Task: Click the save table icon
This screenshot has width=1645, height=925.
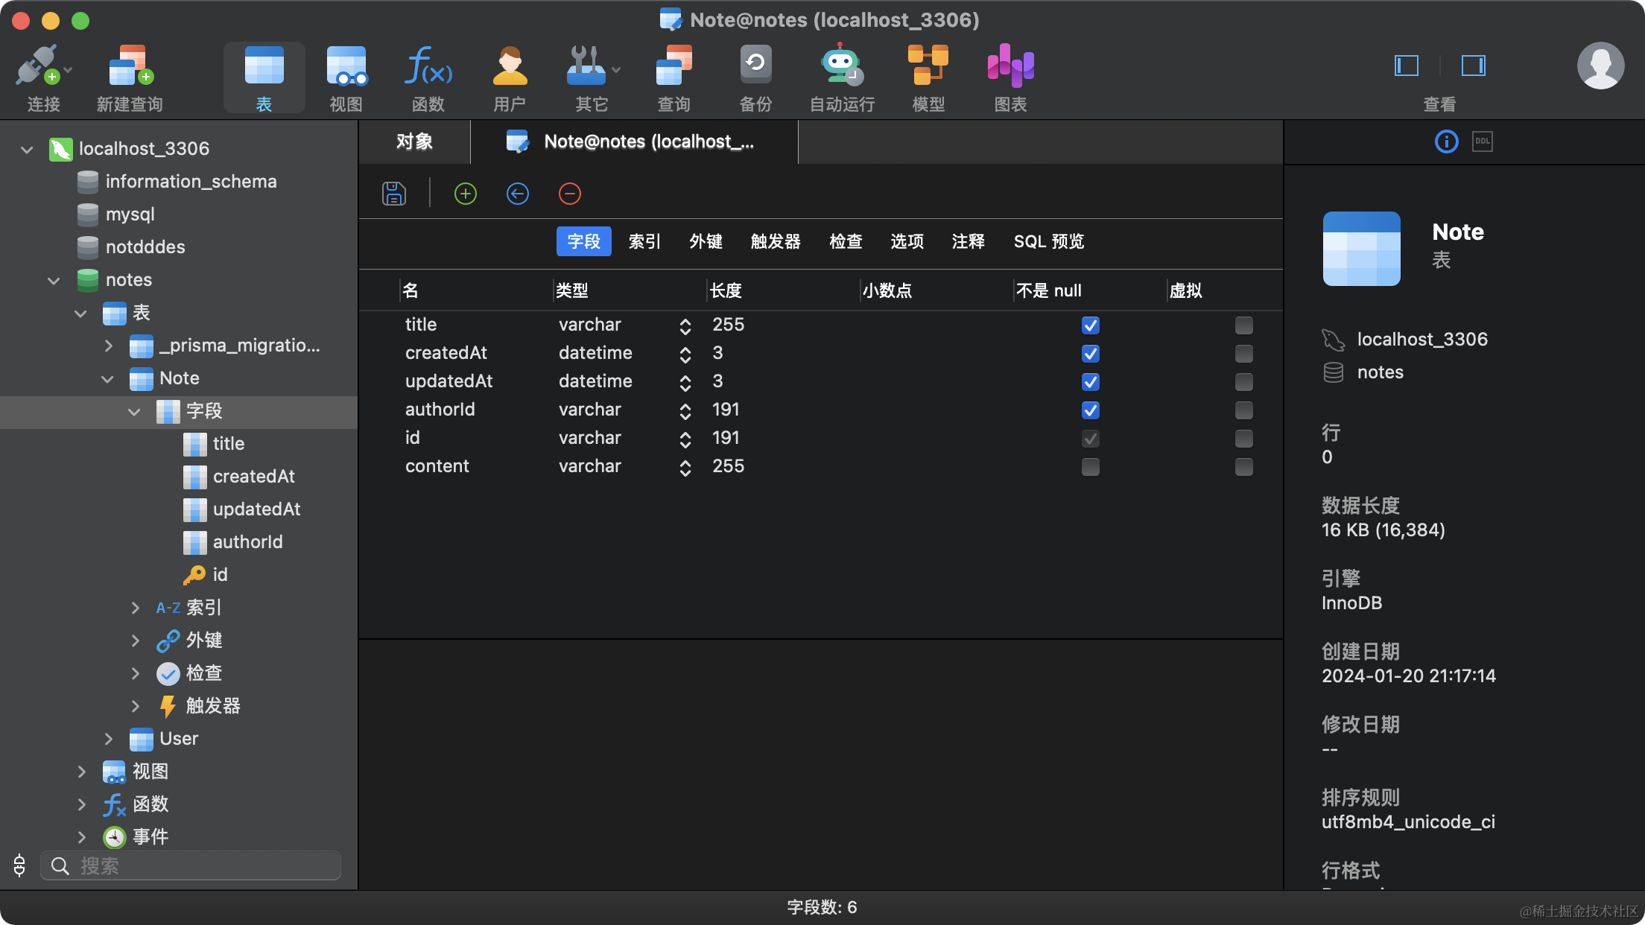Action: [x=393, y=194]
